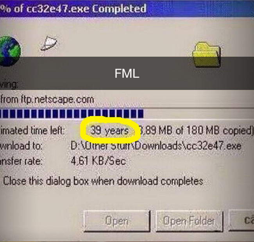Screen dimensions: 254x242
Task: Cancel the download with the partially visible button
Action: point(241,220)
